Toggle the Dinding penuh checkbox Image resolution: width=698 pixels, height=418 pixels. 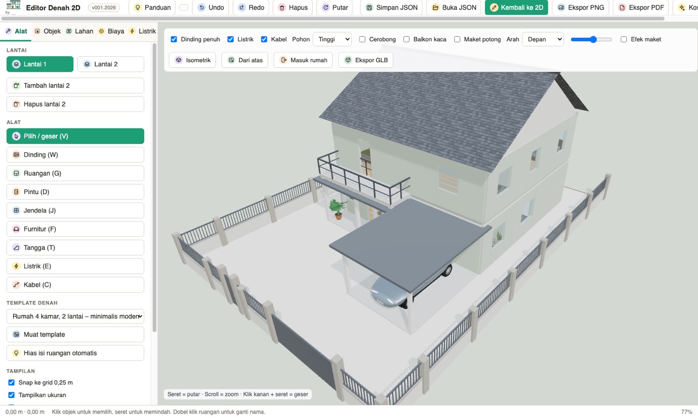click(174, 39)
